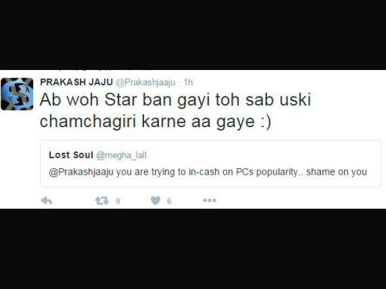Open the three-dots more options menu
This screenshot has width=386, height=289.
click(x=210, y=200)
